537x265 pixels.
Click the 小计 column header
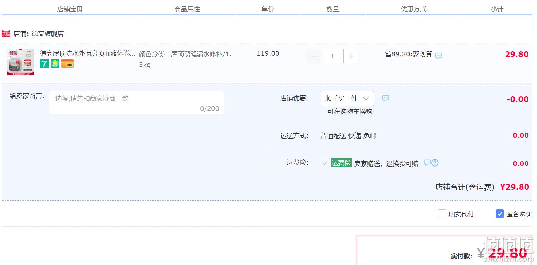click(497, 9)
